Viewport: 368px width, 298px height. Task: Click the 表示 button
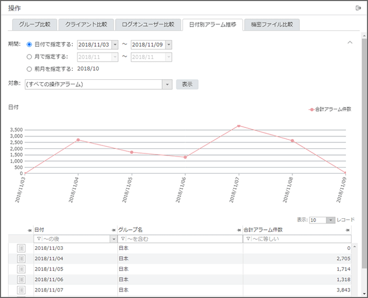pos(187,85)
